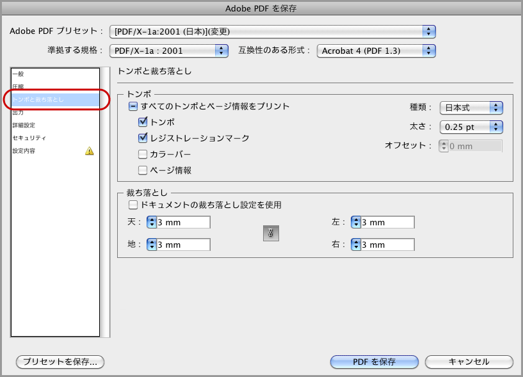Click the オフセット 0 mm field
Screen dimensions: 523x377
pyautogui.click(x=475, y=146)
